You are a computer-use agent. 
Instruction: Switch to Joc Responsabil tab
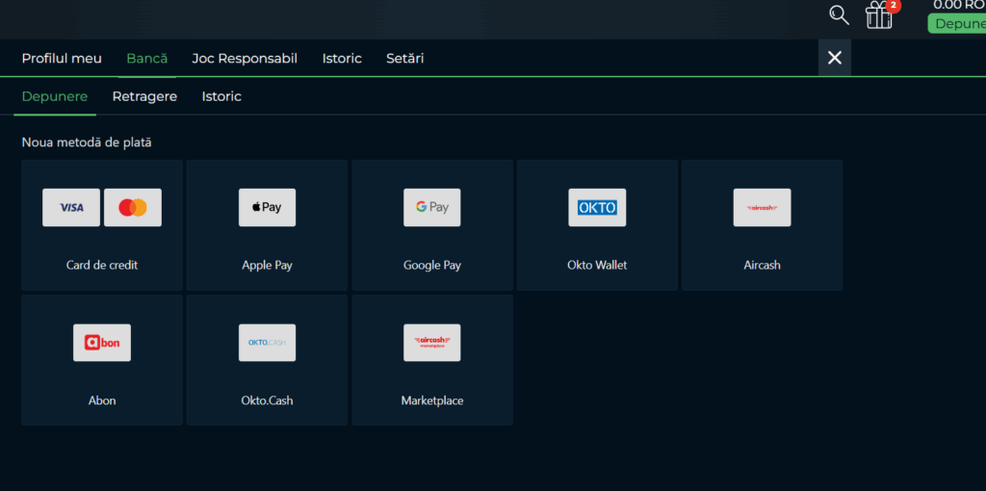245,59
